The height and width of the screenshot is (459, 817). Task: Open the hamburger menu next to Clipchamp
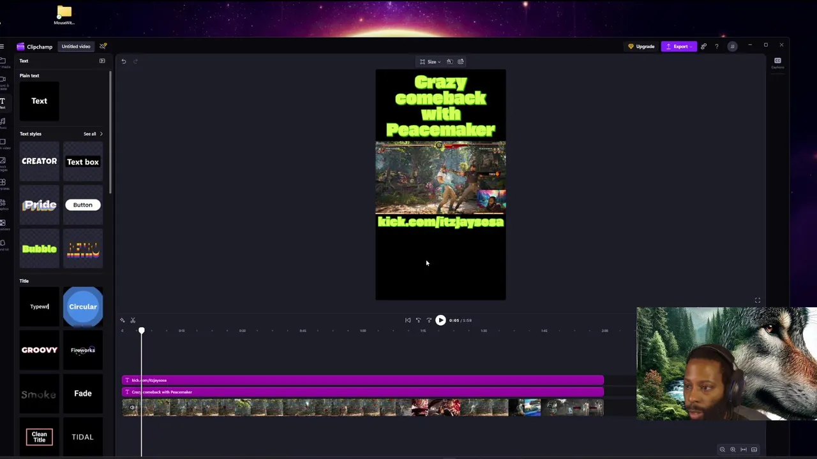pyautogui.click(x=3, y=47)
